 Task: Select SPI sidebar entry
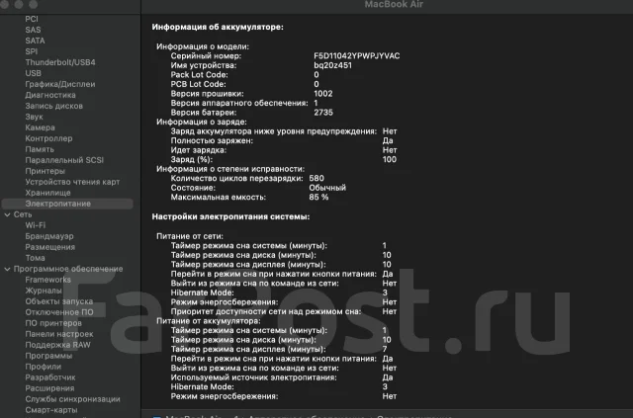[x=32, y=51]
